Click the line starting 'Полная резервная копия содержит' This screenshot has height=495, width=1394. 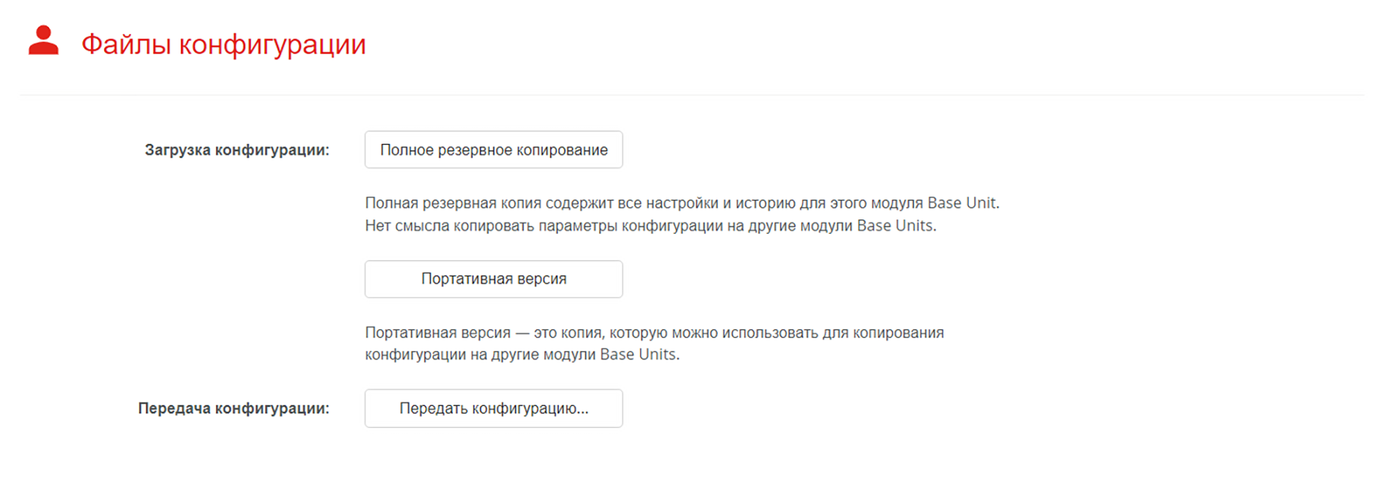682,203
